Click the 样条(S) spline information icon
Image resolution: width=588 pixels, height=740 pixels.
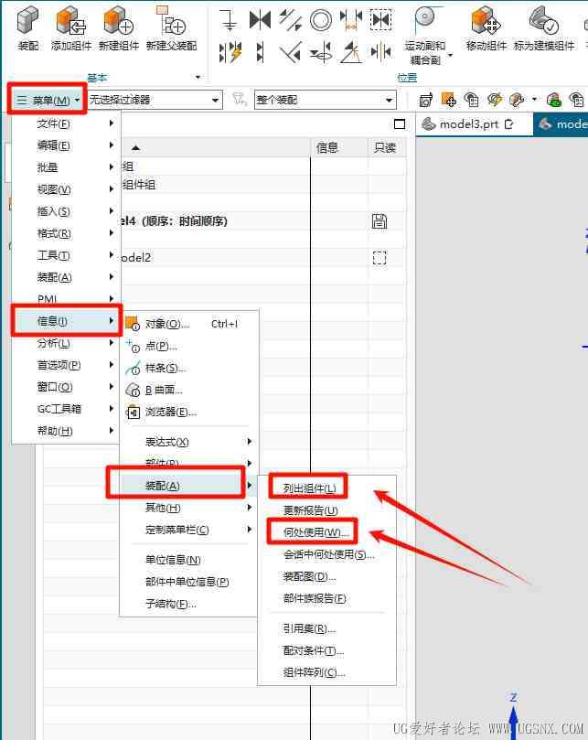pos(132,368)
